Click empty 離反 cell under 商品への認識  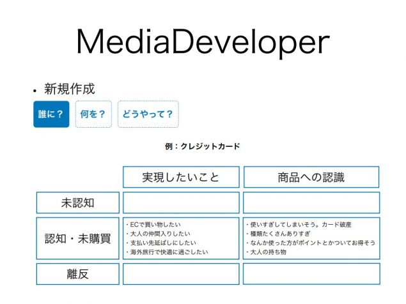click(311, 274)
